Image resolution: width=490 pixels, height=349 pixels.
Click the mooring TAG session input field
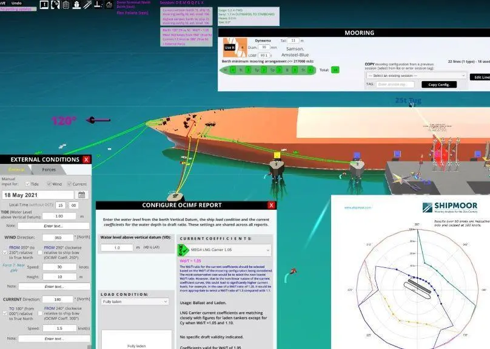(395, 85)
